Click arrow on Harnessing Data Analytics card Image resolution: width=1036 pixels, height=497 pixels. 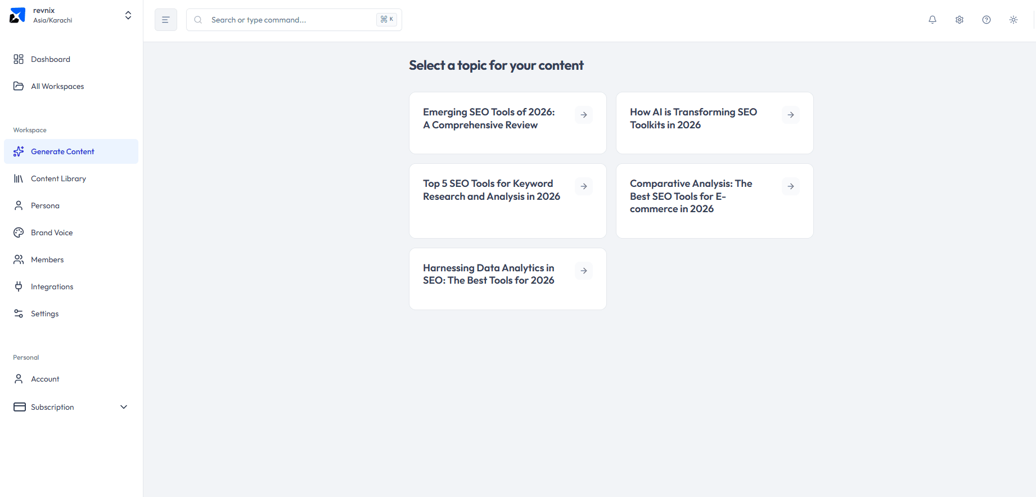[x=584, y=271]
